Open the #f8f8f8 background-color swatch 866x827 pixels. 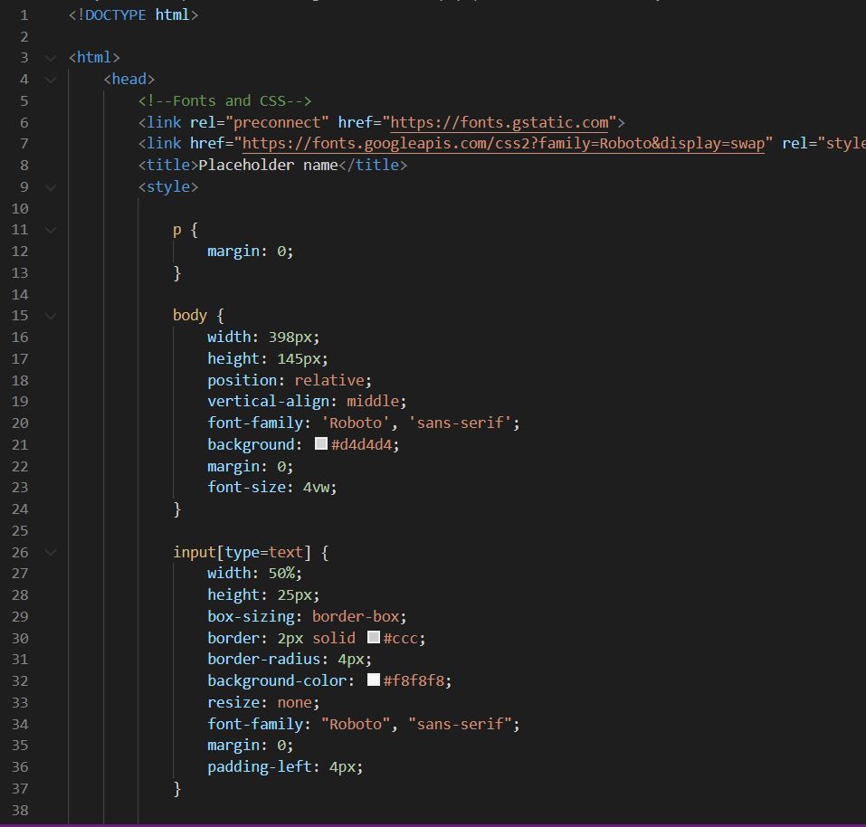[374, 680]
